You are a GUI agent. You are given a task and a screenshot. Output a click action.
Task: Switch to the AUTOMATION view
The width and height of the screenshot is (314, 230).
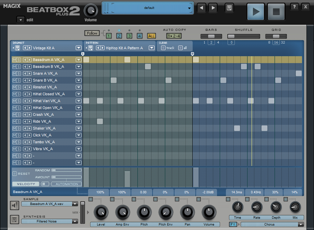pos(67,184)
